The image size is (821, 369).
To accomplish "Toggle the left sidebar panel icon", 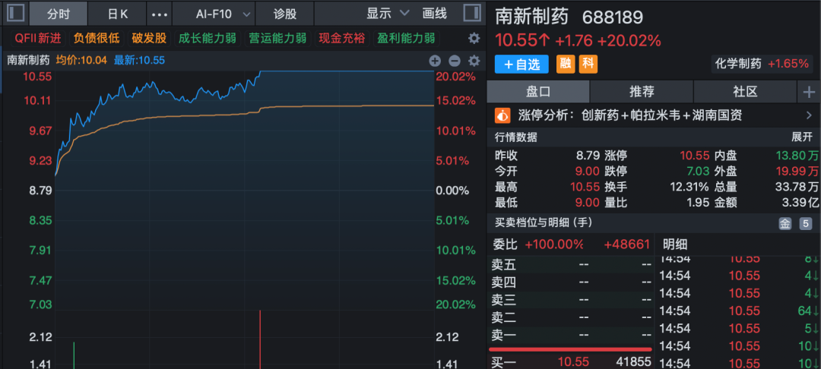I will pyautogui.click(x=14, y=13).
